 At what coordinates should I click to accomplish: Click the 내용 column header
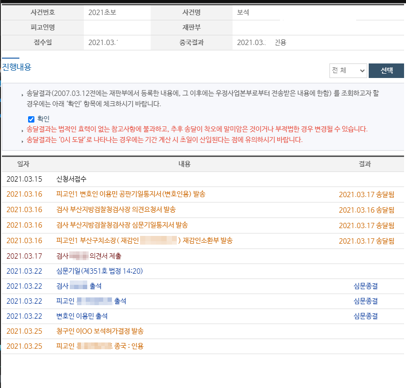185,164
